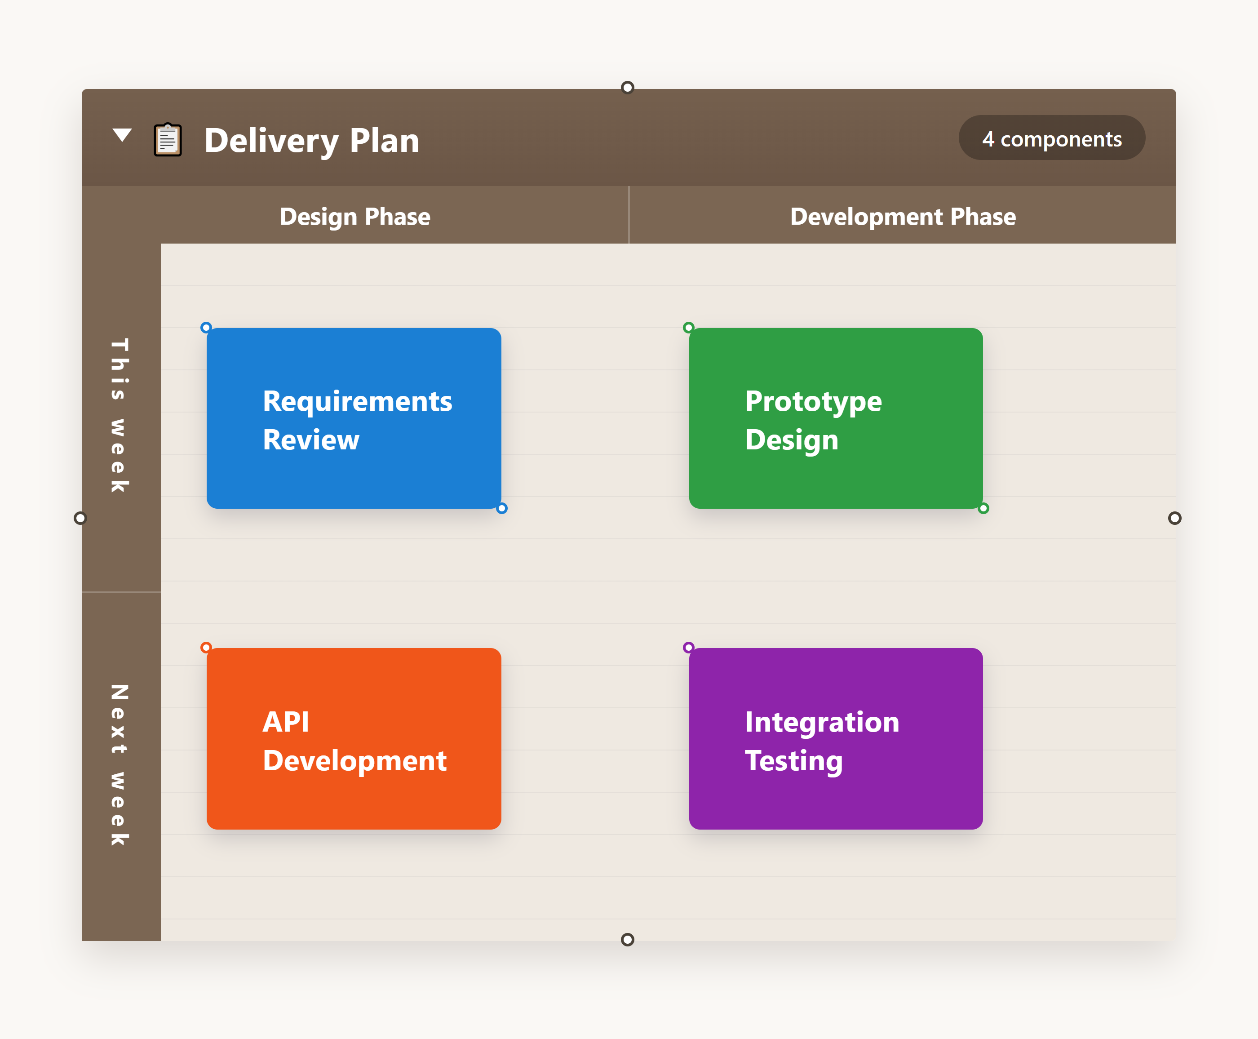Select the Integration Testing card
This screenshot has height=1039, width=1258.
click(836, 738)
